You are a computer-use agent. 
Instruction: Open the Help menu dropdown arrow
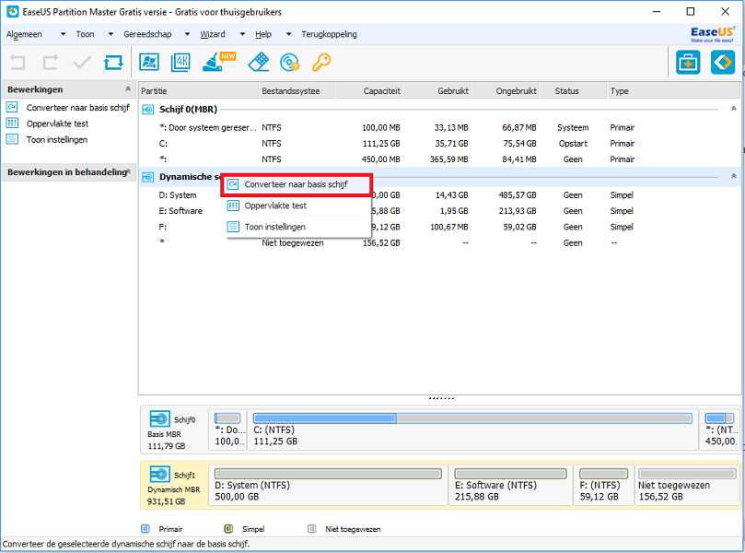point(288,34)
